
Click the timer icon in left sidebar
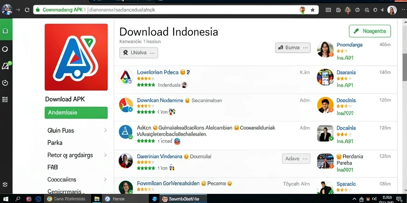(x=5, y=82)
